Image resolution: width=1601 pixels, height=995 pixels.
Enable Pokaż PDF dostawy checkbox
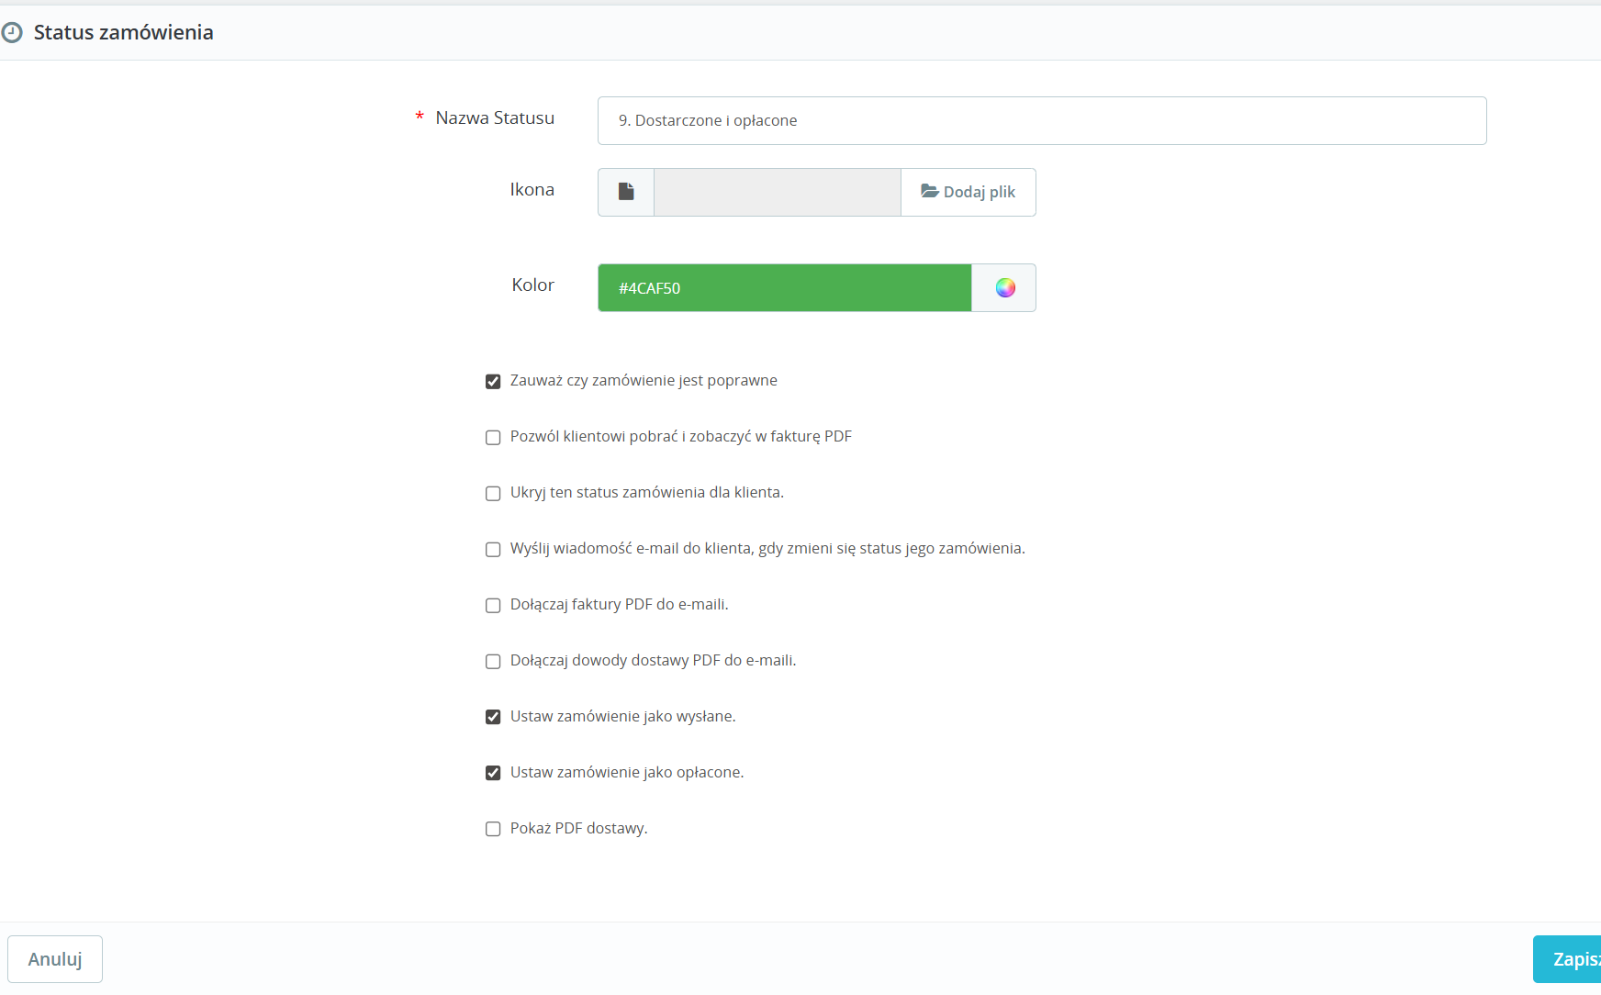[493, 829]
